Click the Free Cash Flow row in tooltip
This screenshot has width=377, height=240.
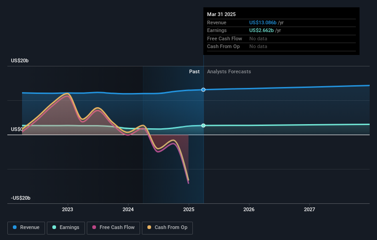(281, 38)
